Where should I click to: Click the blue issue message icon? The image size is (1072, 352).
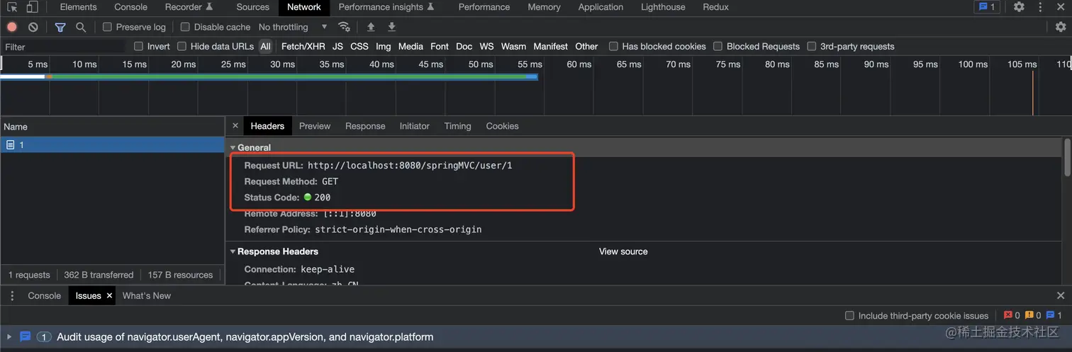(26, 336)
